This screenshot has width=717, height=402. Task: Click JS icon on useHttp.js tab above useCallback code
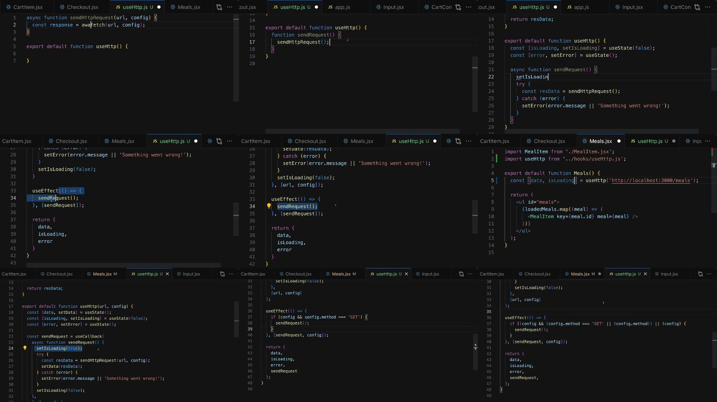[133, 274]
